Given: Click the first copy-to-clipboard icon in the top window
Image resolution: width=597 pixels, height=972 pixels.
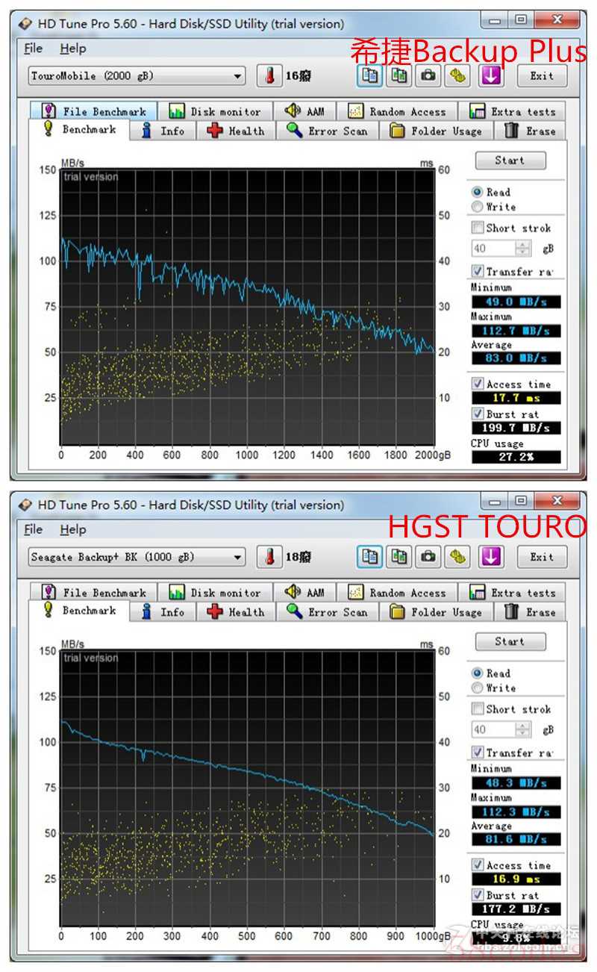Looking at the screenshot, I should pos(370,75).
